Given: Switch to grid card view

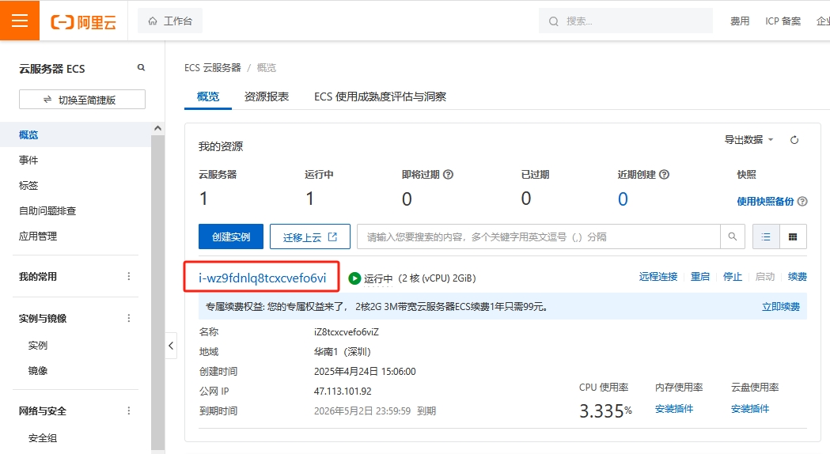Looking at the screenshot, I should click(x=793, y=236).
